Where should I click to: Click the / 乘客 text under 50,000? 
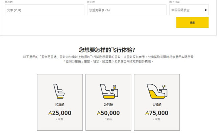click(x=108, y=119)
